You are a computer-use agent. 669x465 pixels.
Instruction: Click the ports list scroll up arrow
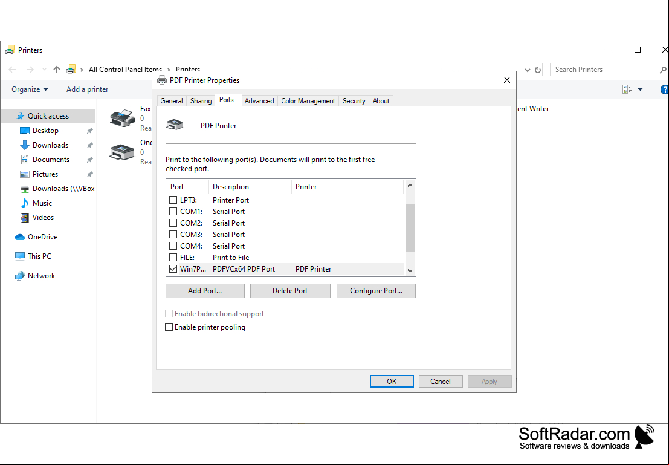(x=410, y=185)
